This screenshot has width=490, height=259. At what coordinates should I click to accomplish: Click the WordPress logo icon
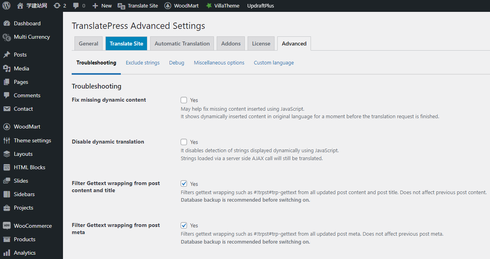pyautogui.click(x=7, y=6)
